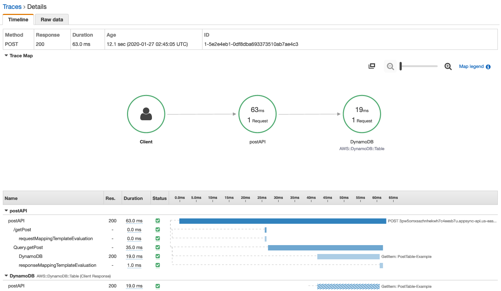The width and height of the screenshot is (501, 291).
Task: Select the DynamoDB node showing 19ms
Action: tap(362, 114)
